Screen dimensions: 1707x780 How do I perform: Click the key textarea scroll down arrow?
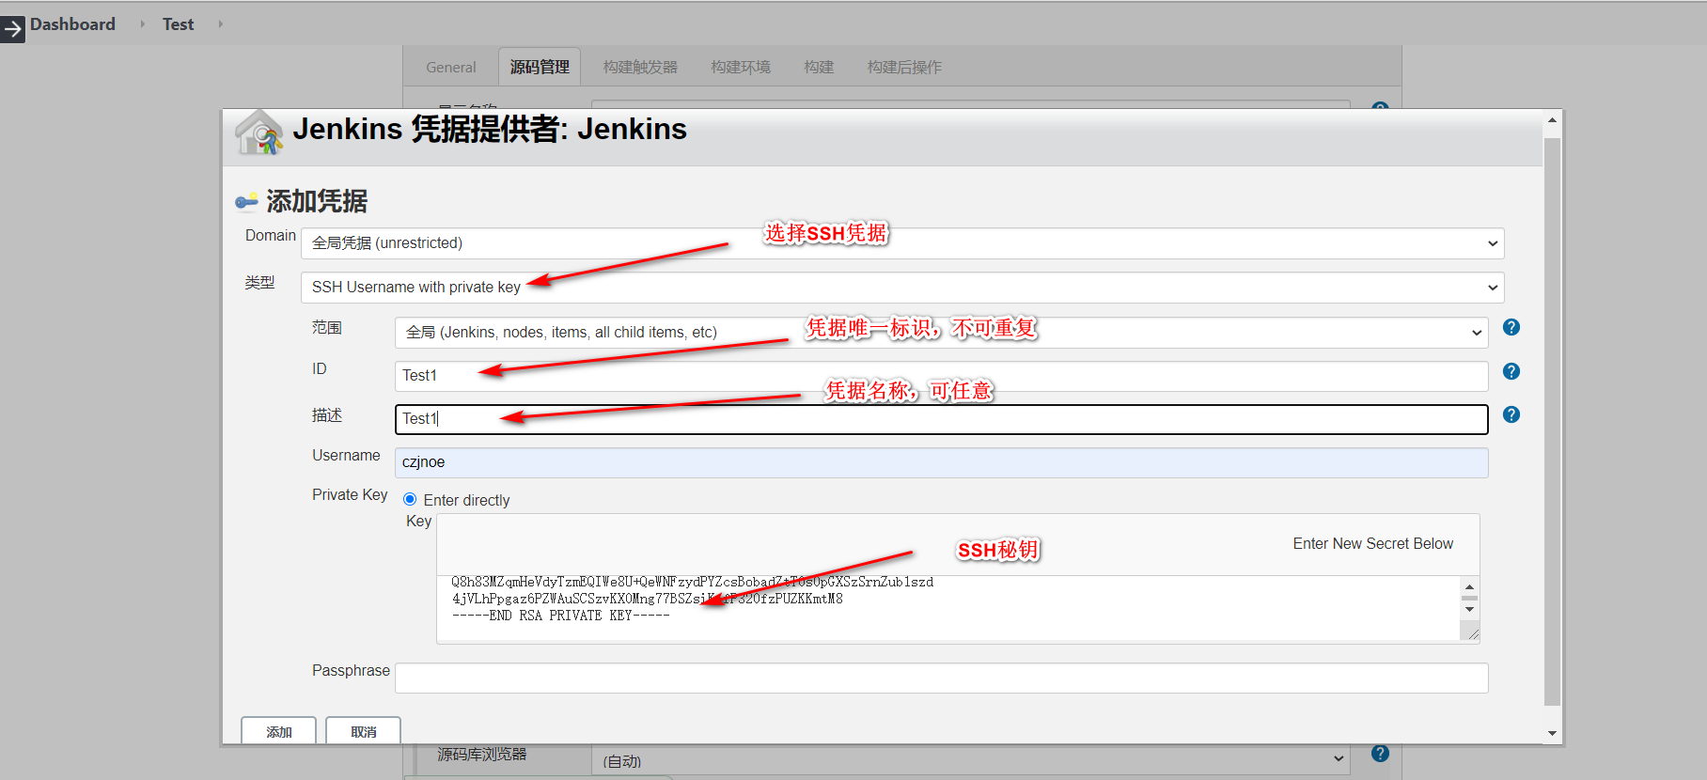[x=1469, y=610]
